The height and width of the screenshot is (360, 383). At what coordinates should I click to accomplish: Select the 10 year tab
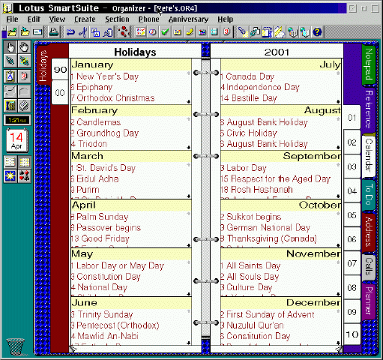[352, 334]
